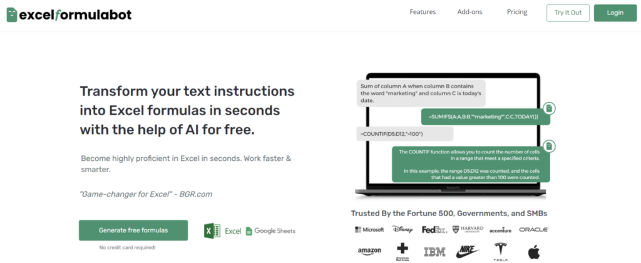Click the FedEx logo

point(434,230)
